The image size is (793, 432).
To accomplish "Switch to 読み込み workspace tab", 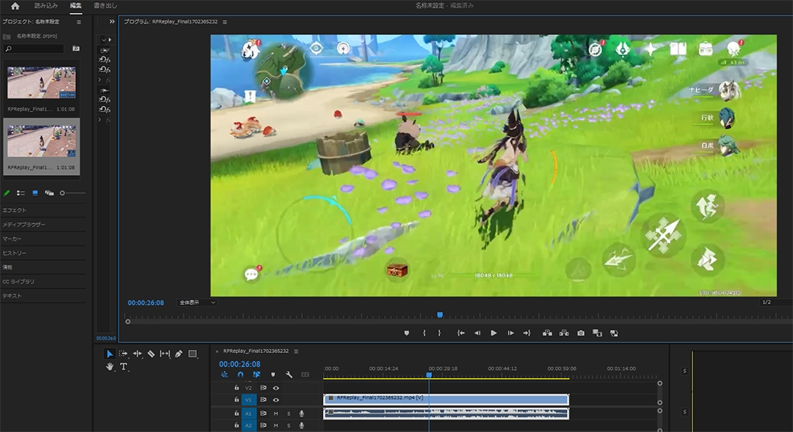I will click(x=46, y=5).
